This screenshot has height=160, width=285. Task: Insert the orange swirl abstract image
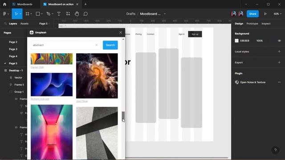coord(97,76)
